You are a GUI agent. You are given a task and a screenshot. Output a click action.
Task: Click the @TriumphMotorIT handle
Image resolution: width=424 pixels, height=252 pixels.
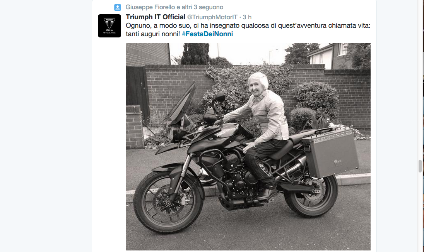pyautogui.click(x=212, y=17)
